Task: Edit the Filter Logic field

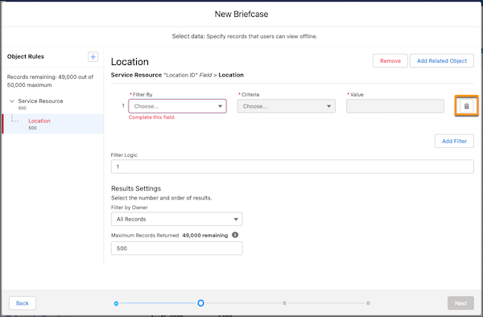Action: (x=292, y=167)
